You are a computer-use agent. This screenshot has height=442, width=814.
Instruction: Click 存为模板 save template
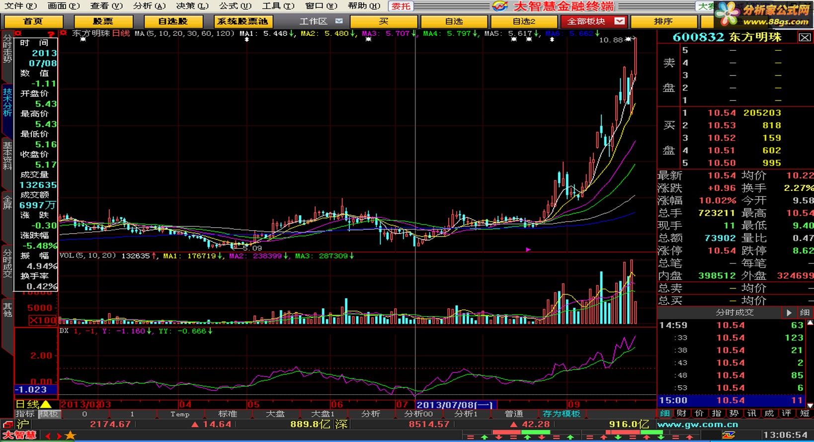(x=562, y=414)
